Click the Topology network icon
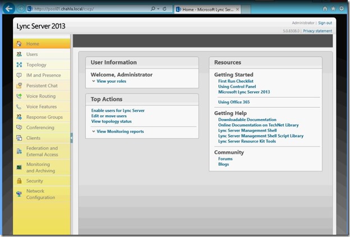Screen dimensions: 350x237 [19, 65]
